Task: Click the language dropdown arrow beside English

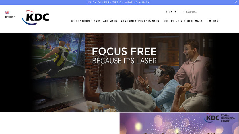Action: [x=15, y=17]
